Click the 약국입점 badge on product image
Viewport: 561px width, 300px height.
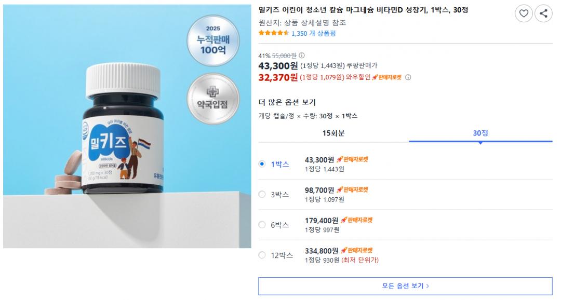tap(213, 98)
